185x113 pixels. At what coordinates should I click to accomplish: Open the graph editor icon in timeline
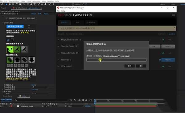(x=91, y=100)
